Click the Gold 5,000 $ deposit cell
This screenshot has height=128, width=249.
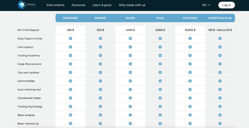coord(160,30)
